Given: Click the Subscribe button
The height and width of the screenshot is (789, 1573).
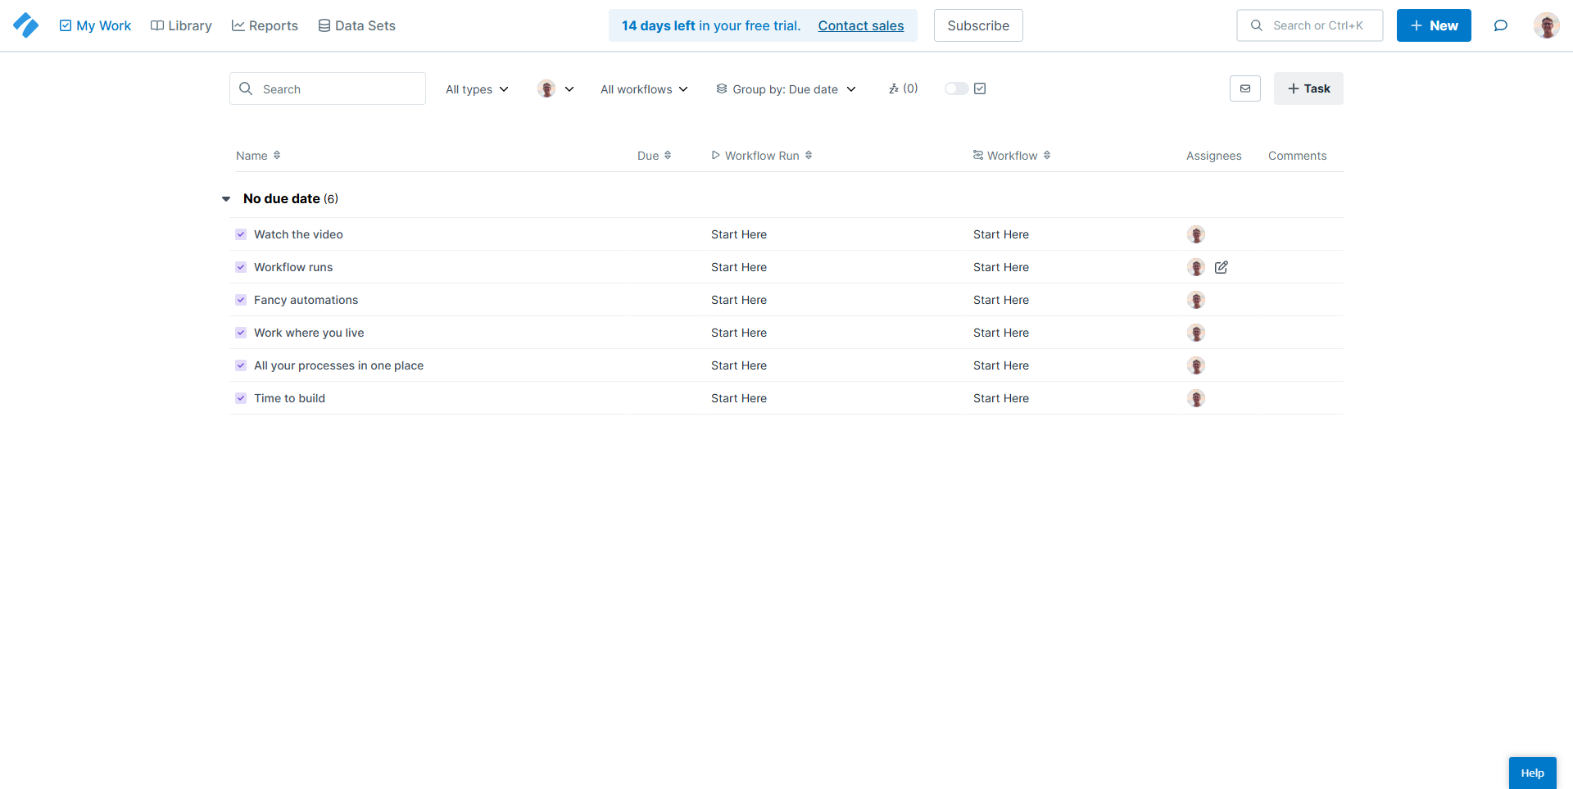Looking at the screenshot, I should click(x=977, y=25).
